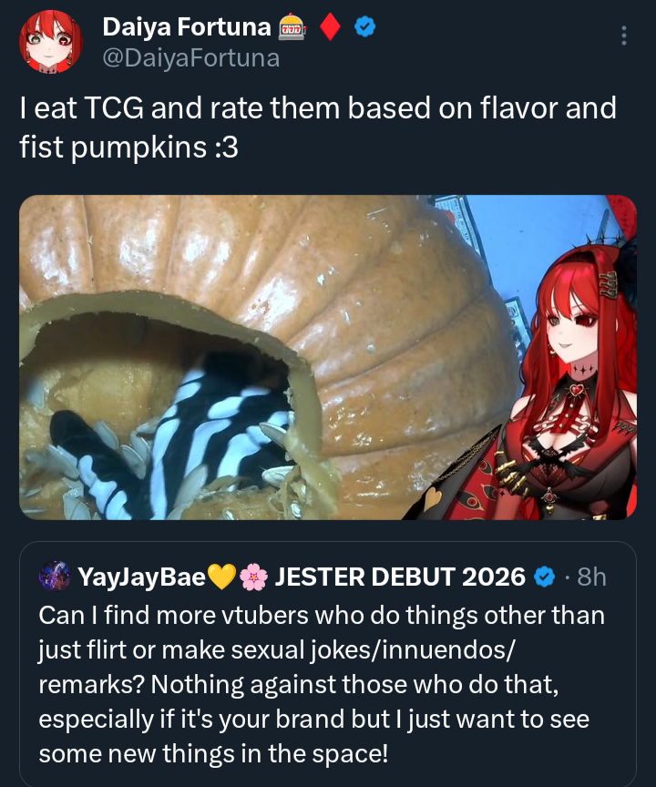The image size is (656, 787).
Task: Open the @DaiyaFortuna handle link
Action: (190, 59)
